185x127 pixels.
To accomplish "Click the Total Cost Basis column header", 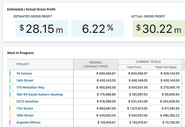I will click(x=166, y=67).
